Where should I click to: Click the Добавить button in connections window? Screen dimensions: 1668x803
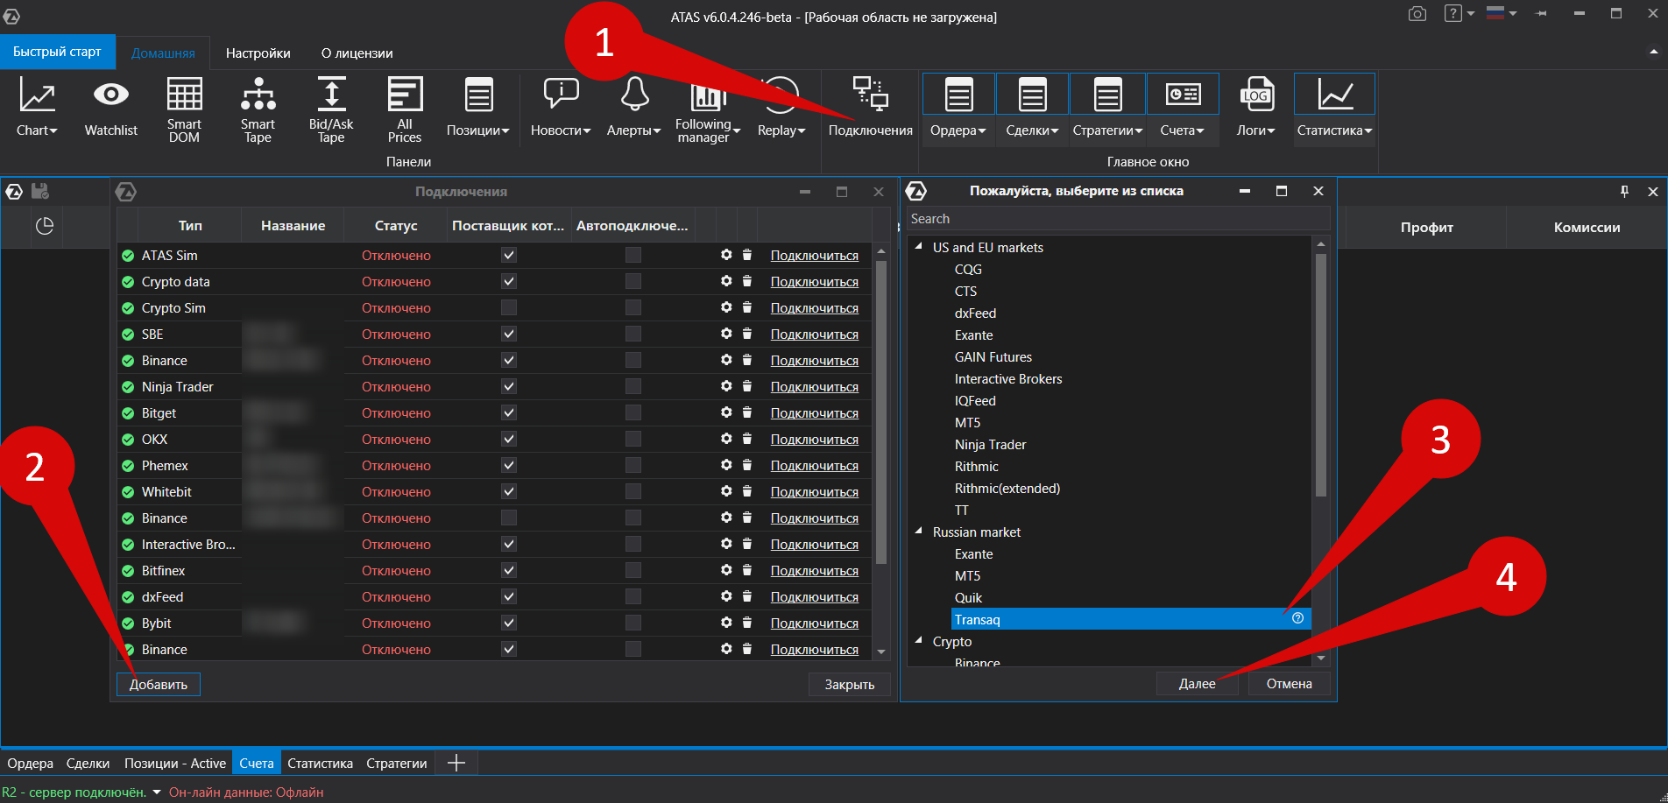coord(159,684)
